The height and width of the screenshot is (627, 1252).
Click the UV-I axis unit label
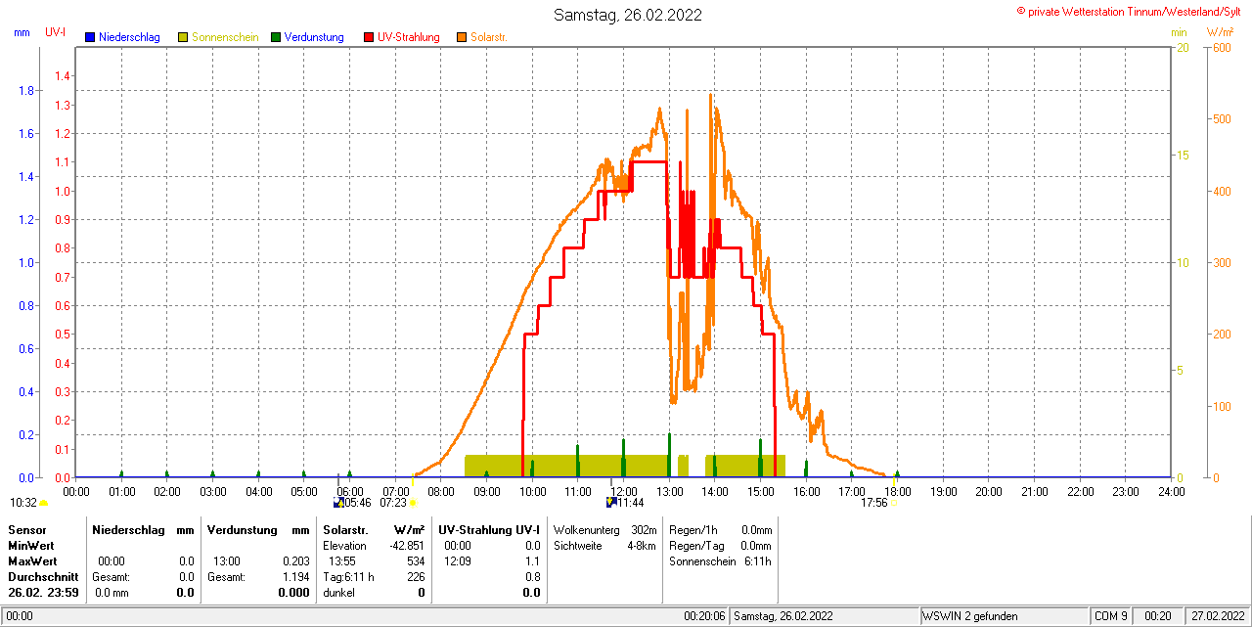tap(56, 32)
